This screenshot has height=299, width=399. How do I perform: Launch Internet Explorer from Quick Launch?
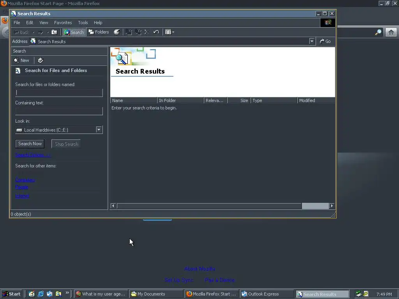[41, 294]
